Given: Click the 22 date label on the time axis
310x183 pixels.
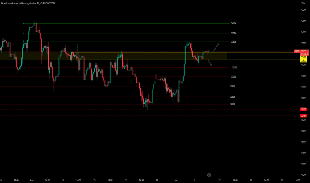Looking at the screenshot, I should pos(125,180).
